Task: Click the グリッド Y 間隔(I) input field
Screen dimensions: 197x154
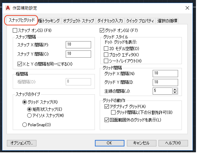Action: click(x=165, y=82)
